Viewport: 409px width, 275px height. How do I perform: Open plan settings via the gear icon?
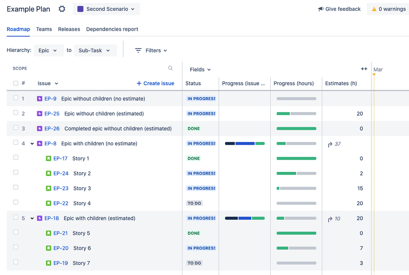[x=61, y=9]
